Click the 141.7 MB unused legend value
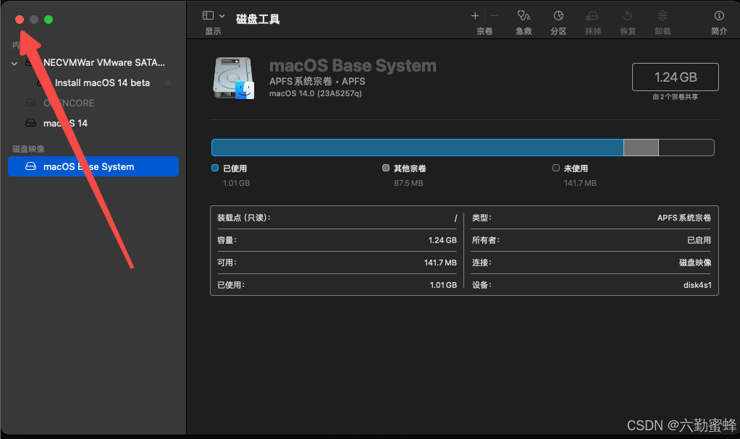The height and width of the screenshot is (439, 740). coord(580,183)
